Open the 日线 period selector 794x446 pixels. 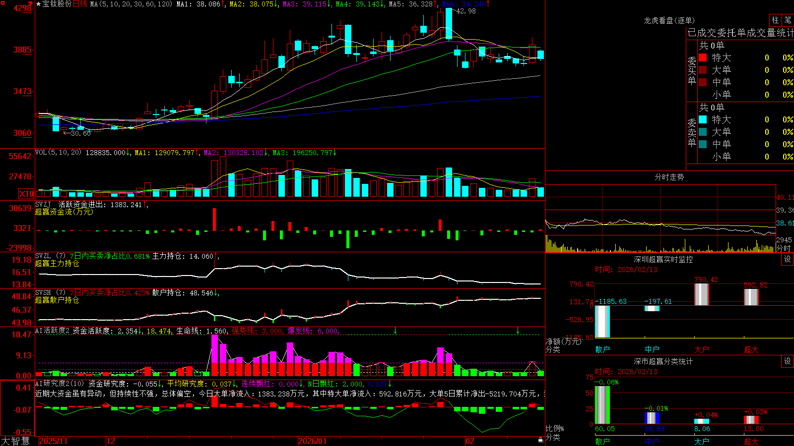pyautogui.click(x=80, y=4)
